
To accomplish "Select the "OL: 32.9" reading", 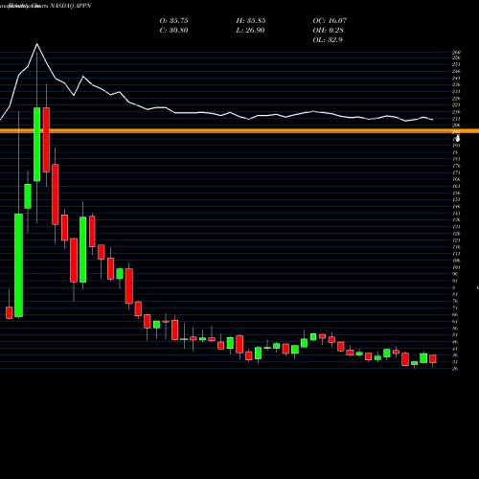I will pyautogui.click(x=328, y=40).
